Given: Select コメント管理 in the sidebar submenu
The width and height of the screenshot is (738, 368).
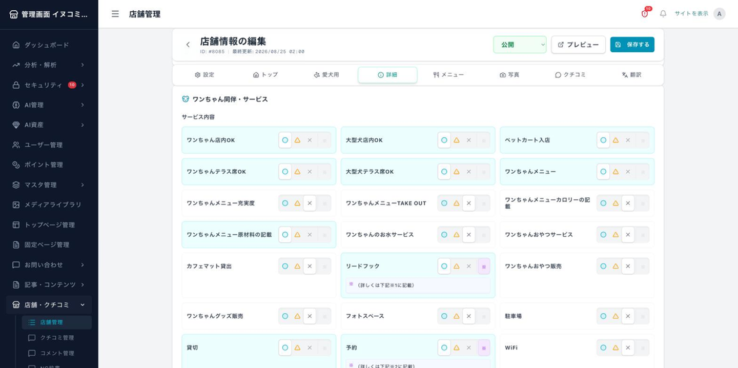Looking at the screenshot, I should click(x=57, y=353).
